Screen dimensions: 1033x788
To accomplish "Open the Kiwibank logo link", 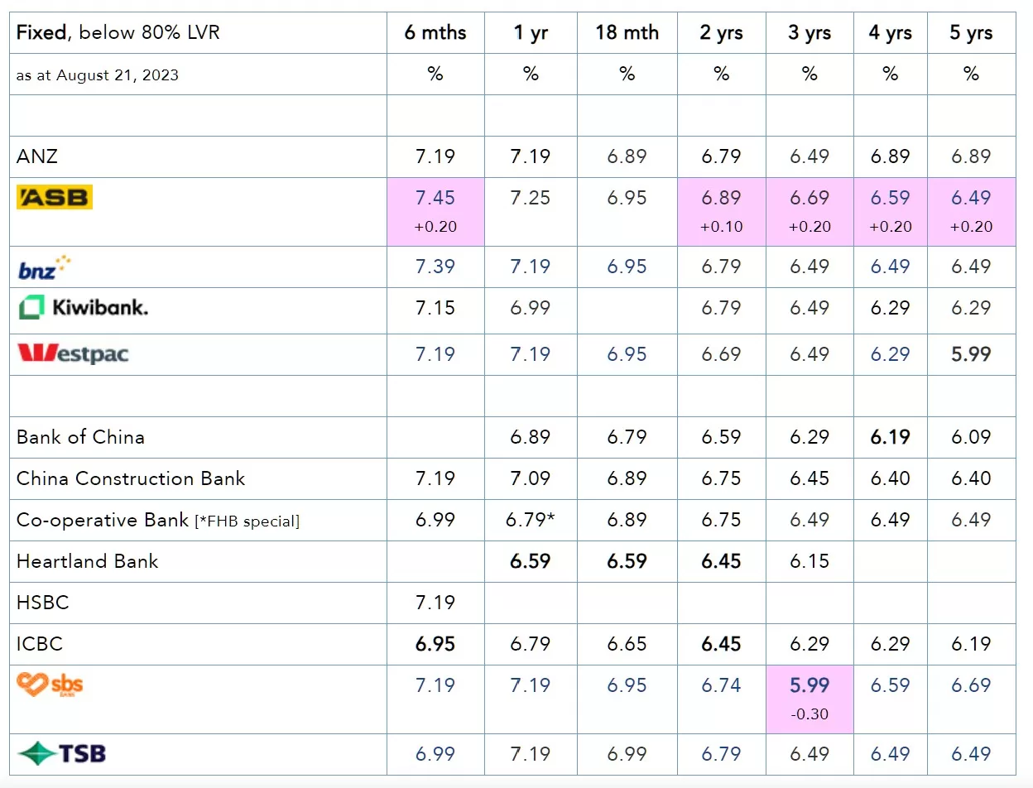I will [x=83, y=309].
